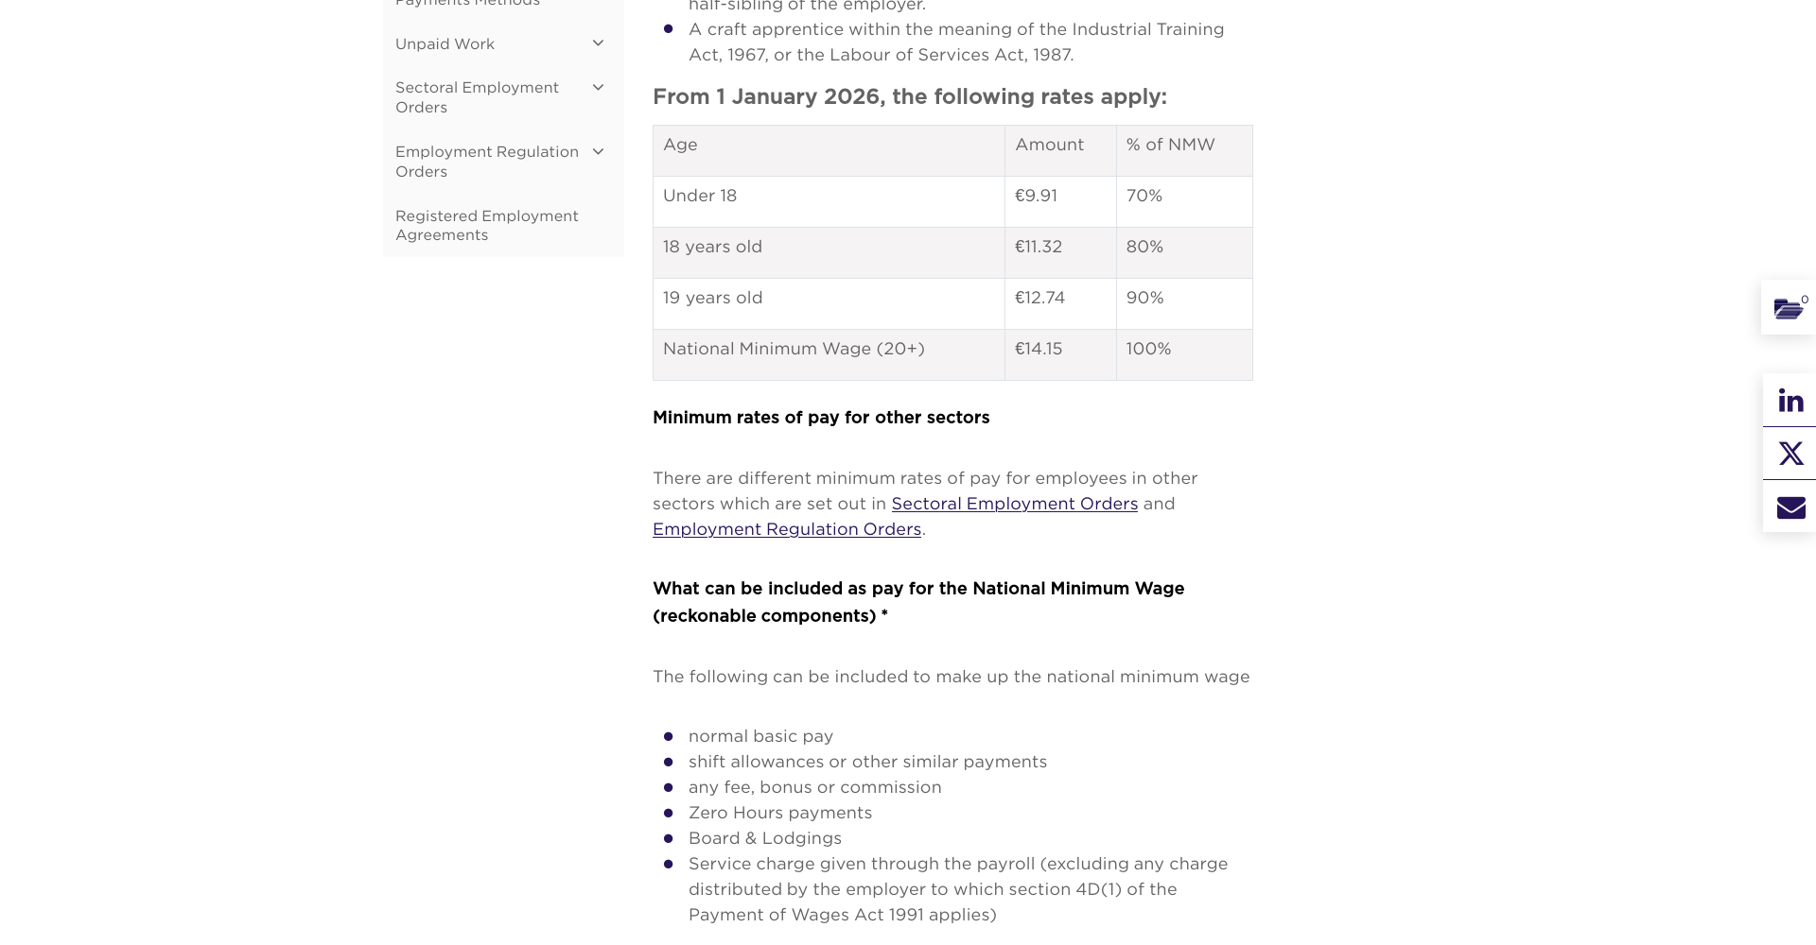Follow the Sectoral Employment Orders text link
The image size is (1816, 945).
[1014, 504]
